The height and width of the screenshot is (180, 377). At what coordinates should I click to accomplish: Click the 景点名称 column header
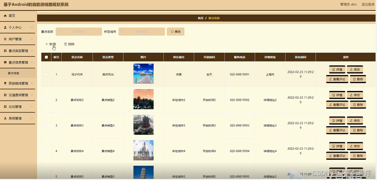coord(77,57)
